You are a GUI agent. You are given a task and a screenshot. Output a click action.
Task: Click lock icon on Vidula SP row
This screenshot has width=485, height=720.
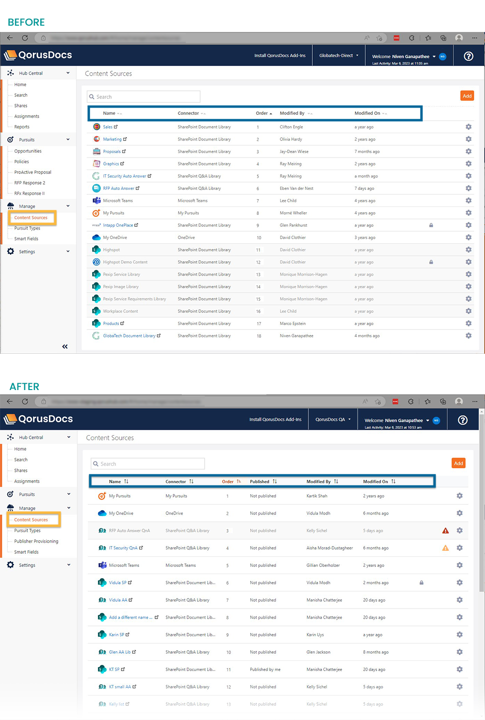[x=421, y=582]
